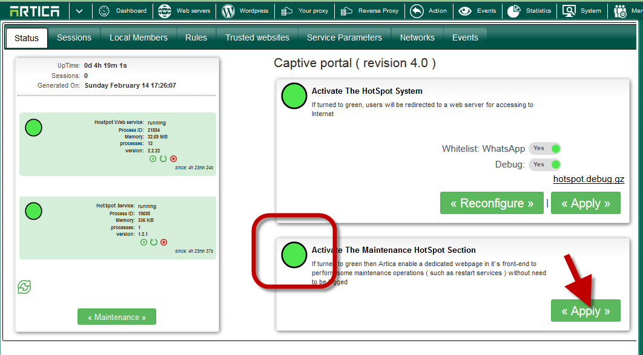
Task: Open the Reverse Proxy icon
Action: pyautogui.click(x=346, y=11)
